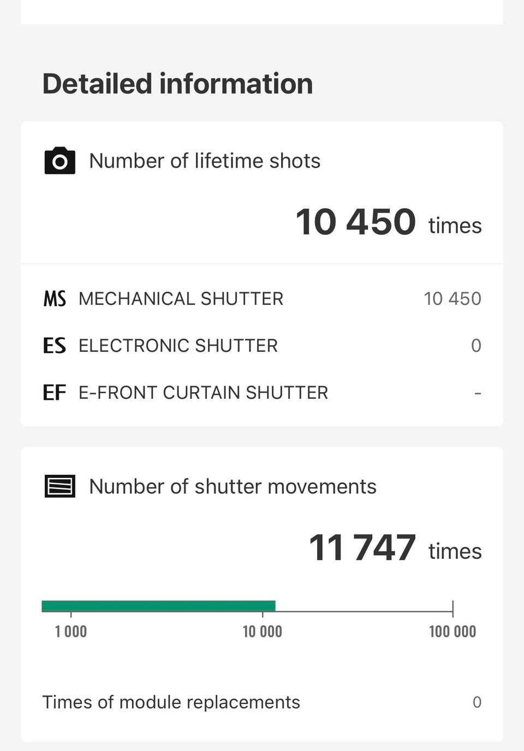The image size is (524, 751).
Task: Click the 1 000 scale marker label
Action: click(71, 632)
